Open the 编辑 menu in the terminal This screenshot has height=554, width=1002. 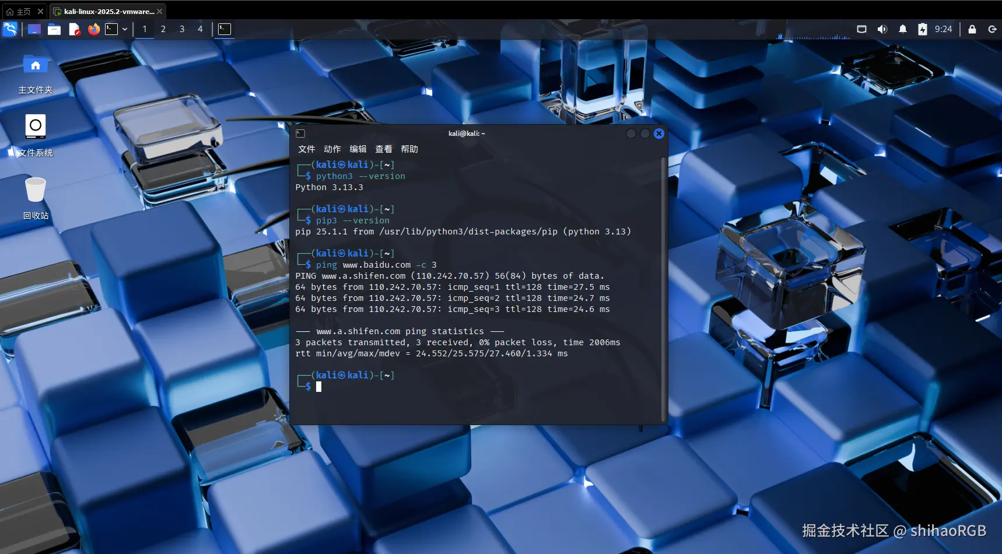point(358,149)
